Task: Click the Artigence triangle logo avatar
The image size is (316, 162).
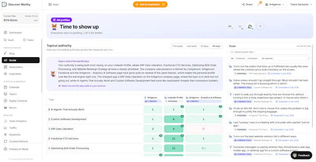Action: [x=250, y=26]
